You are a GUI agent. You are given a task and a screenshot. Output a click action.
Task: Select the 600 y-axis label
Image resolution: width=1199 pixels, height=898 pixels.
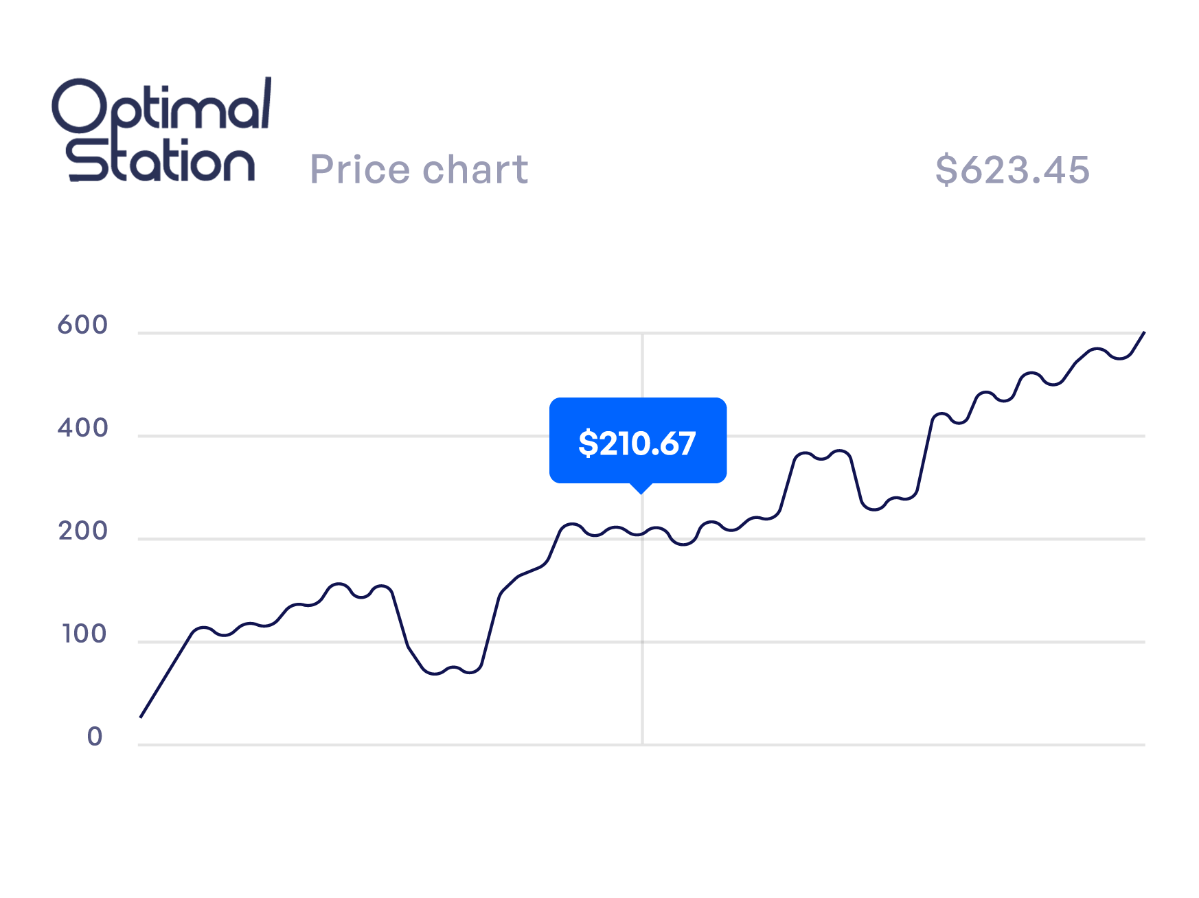(x=82, y=325)
